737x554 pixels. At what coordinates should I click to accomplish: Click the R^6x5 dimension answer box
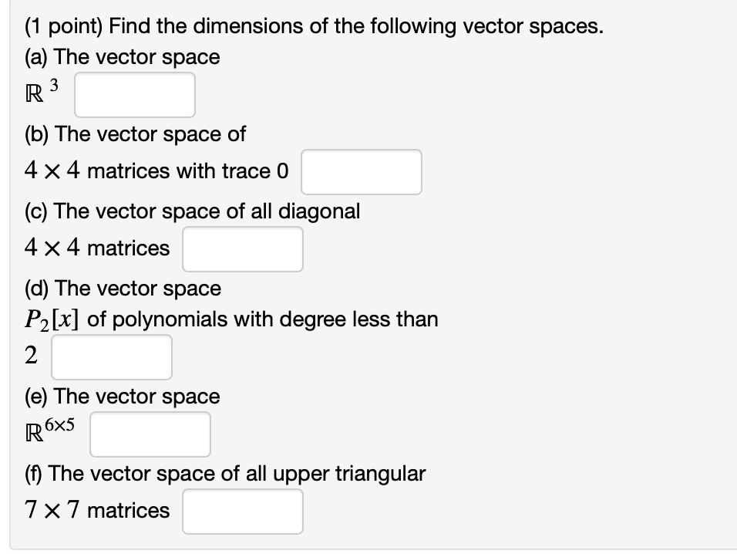coord(150,434)
